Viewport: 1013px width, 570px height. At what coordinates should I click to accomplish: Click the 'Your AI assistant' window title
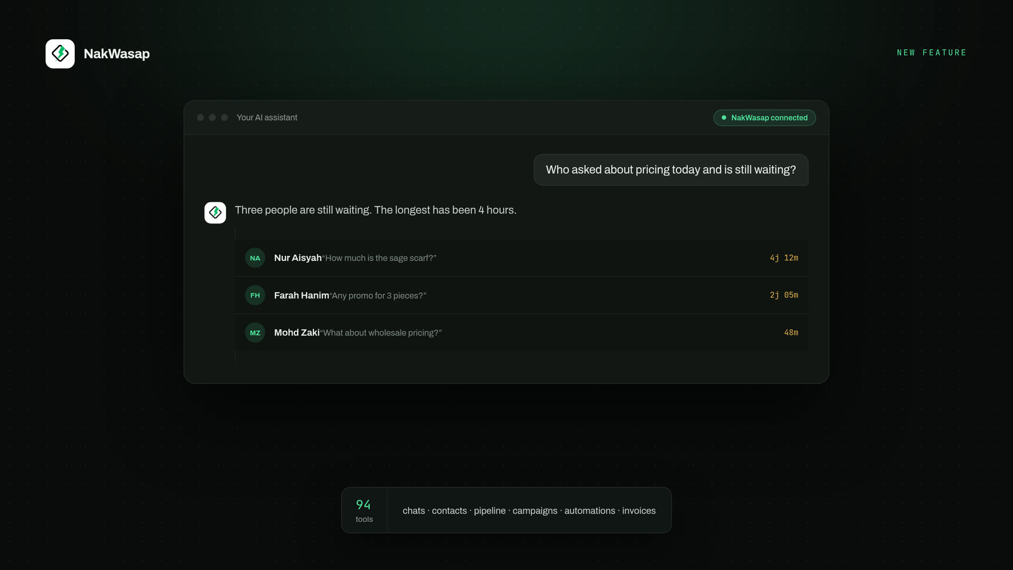(x=267, y=118)
